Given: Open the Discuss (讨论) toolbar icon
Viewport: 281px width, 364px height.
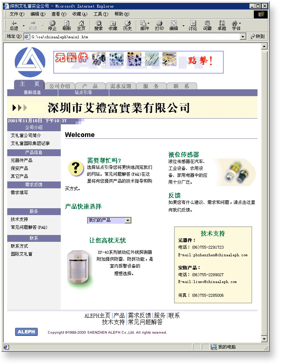Looking at the screenshot, I should [193, 25].
